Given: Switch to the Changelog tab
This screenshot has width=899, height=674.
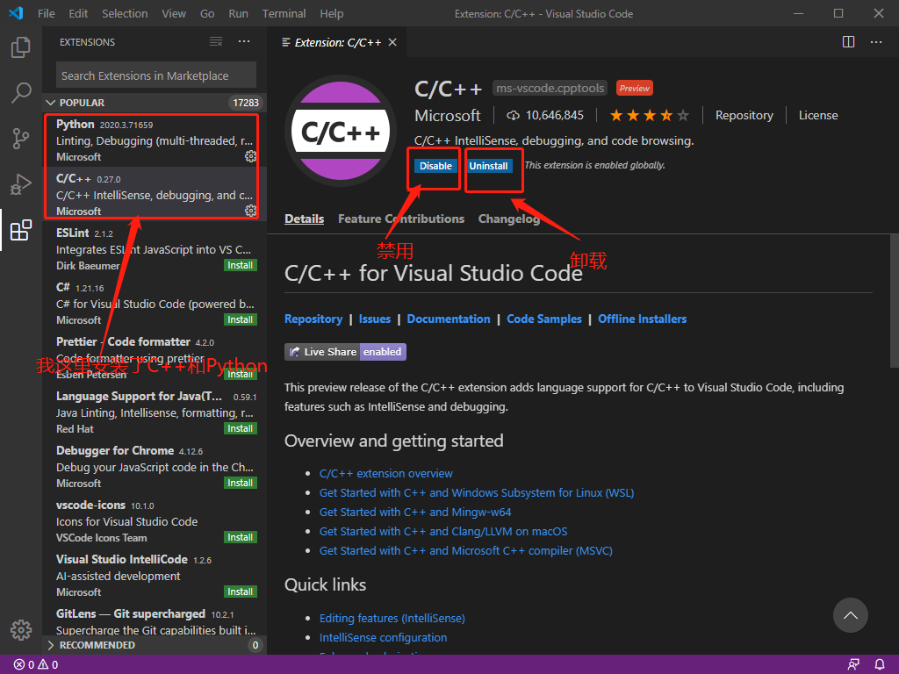Looking at the screenshot, I should (x=509, y=219).
